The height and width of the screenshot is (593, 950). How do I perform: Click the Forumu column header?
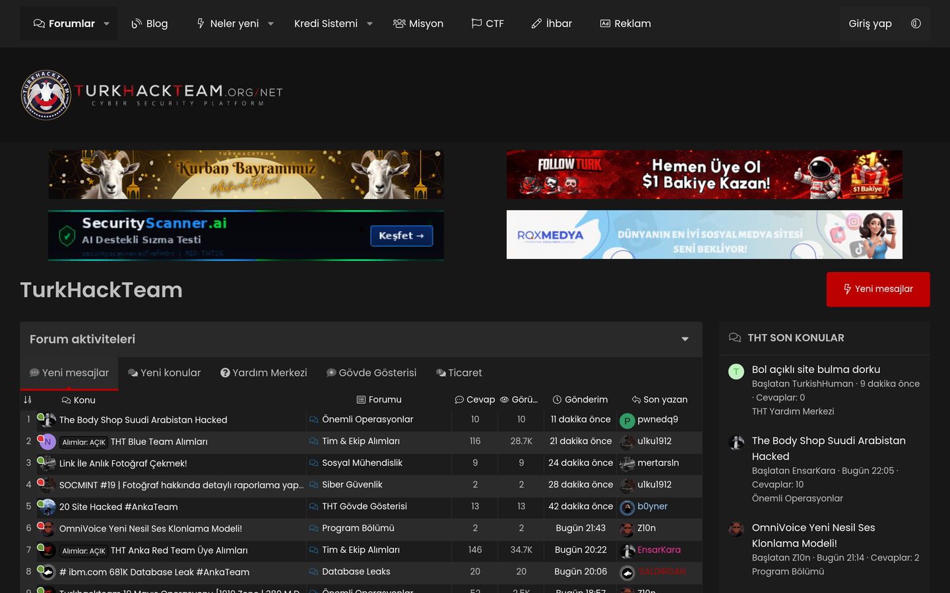[x=379, y=400]
